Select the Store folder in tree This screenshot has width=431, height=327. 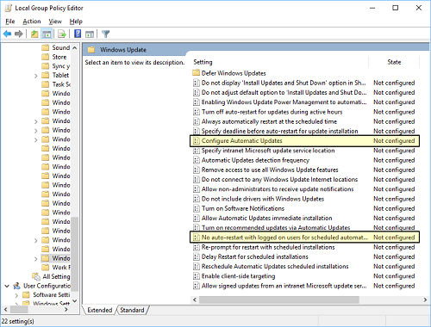(54, 57)
